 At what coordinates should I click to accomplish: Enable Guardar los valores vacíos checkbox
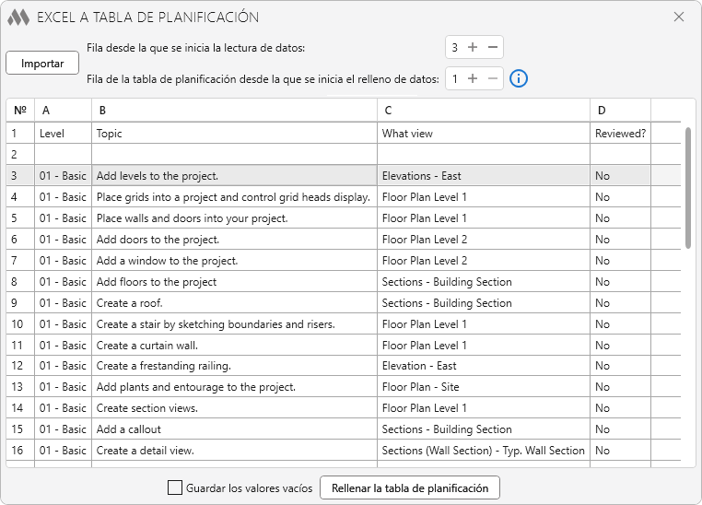(175, 487)
